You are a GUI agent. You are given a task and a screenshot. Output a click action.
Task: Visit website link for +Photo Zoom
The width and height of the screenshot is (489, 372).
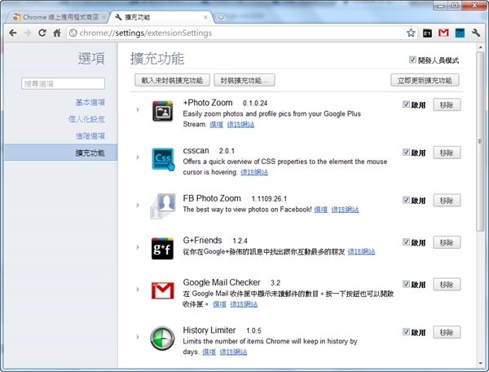[x=240, y=125]
